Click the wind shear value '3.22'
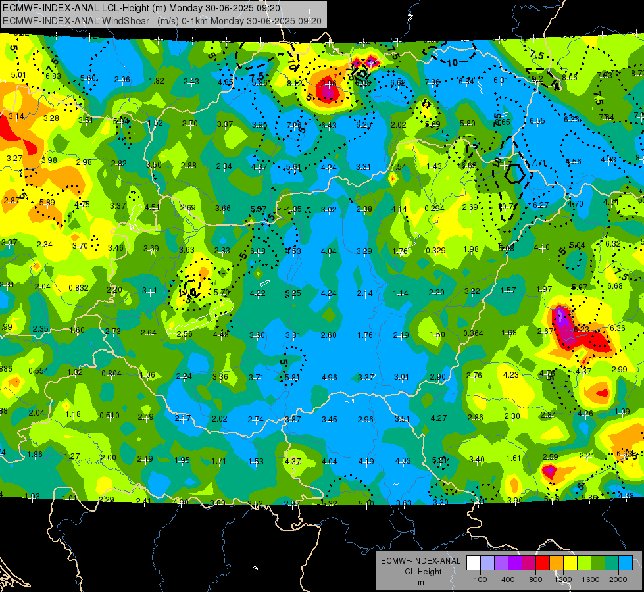Screen dimensions: 644x592 [x=472, y=291]
